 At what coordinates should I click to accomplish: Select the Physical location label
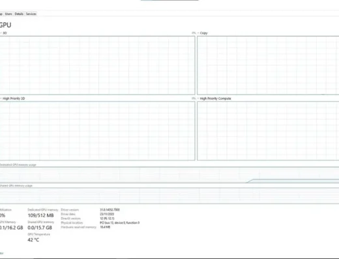72,222
